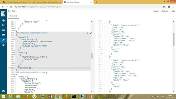This screenshot has width=176, height=99.
Task: Expand sidebar with bottom arrow icon
Action: (3, 91)
